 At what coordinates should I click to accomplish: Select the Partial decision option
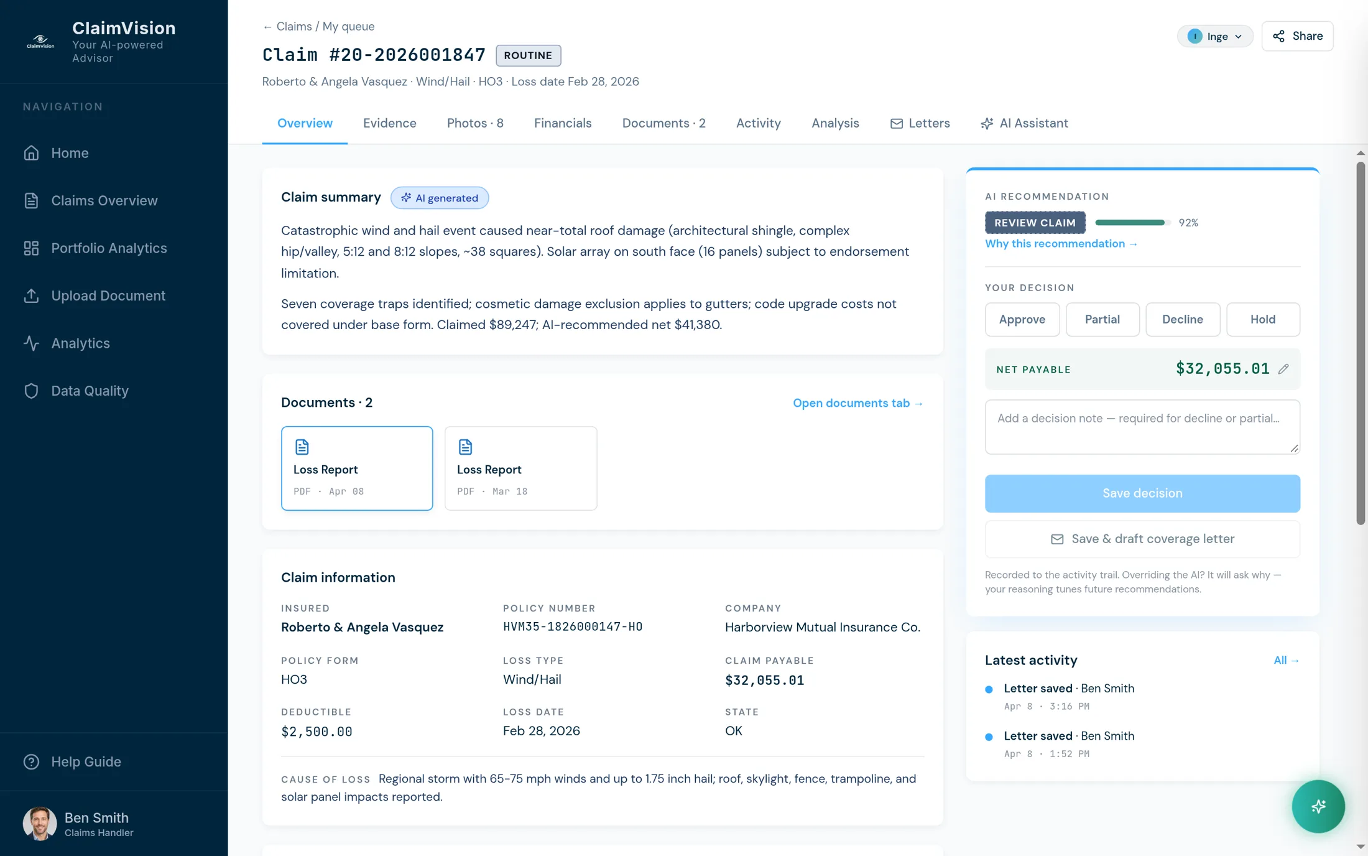point(1102,319)
